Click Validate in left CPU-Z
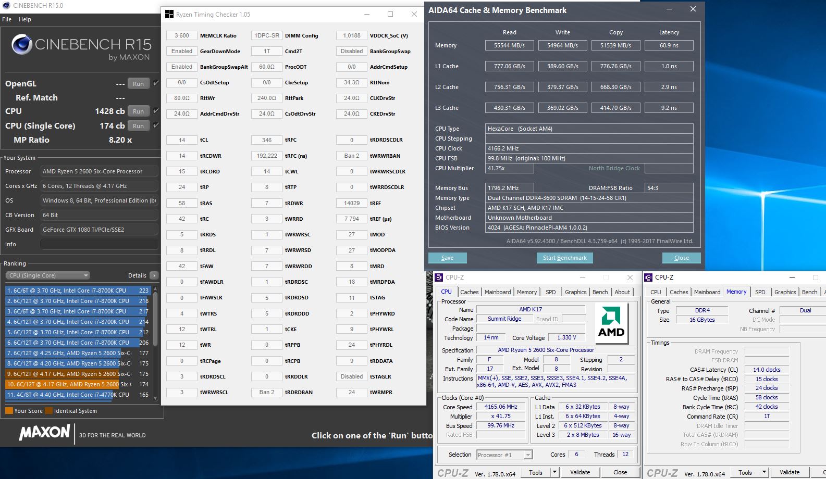The height and width of the screenshot is (479, 826). [580, 472]
